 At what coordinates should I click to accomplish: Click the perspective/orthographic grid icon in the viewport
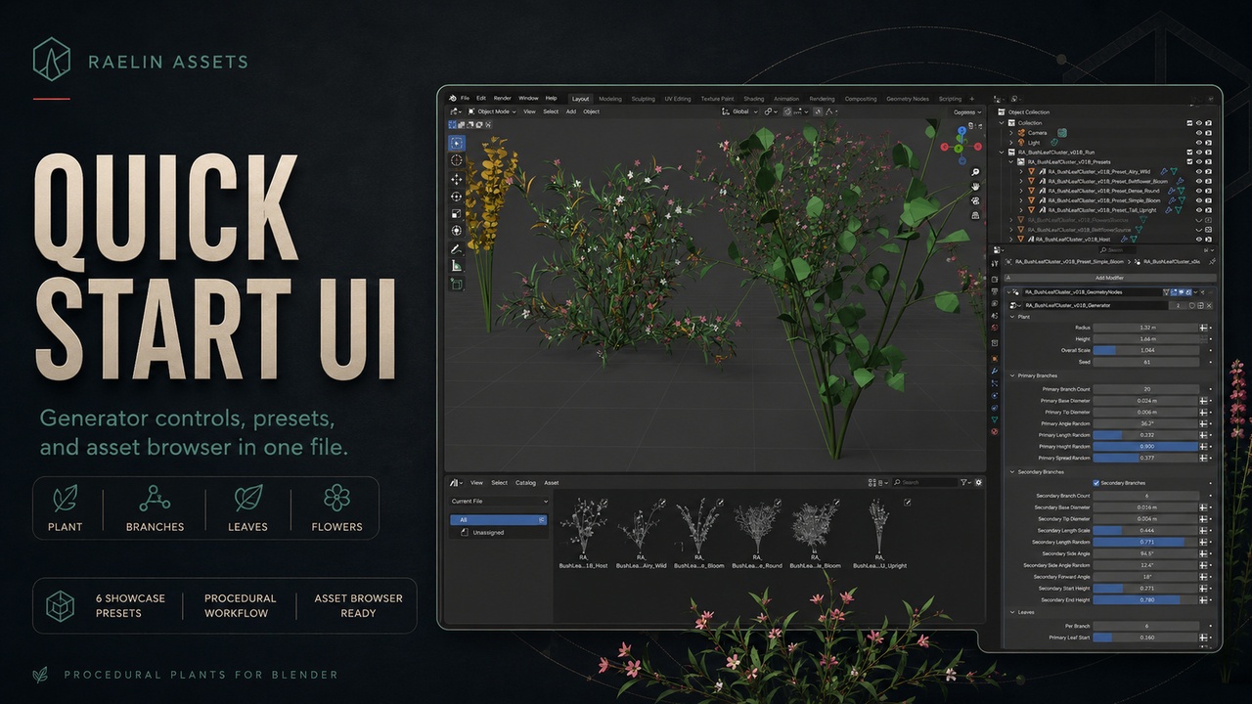pyautogui.click(x=975, y=215)
